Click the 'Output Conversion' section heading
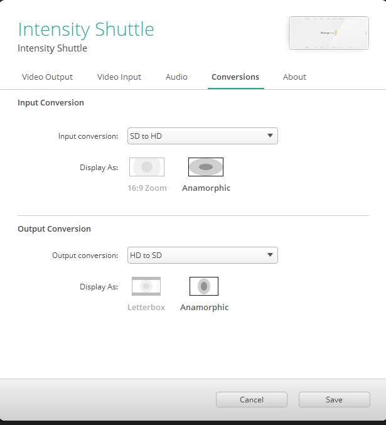 pos(54,229)
